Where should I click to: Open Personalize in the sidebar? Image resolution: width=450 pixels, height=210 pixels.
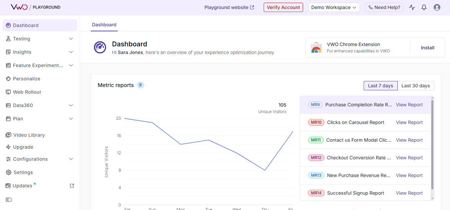(40, 79)
